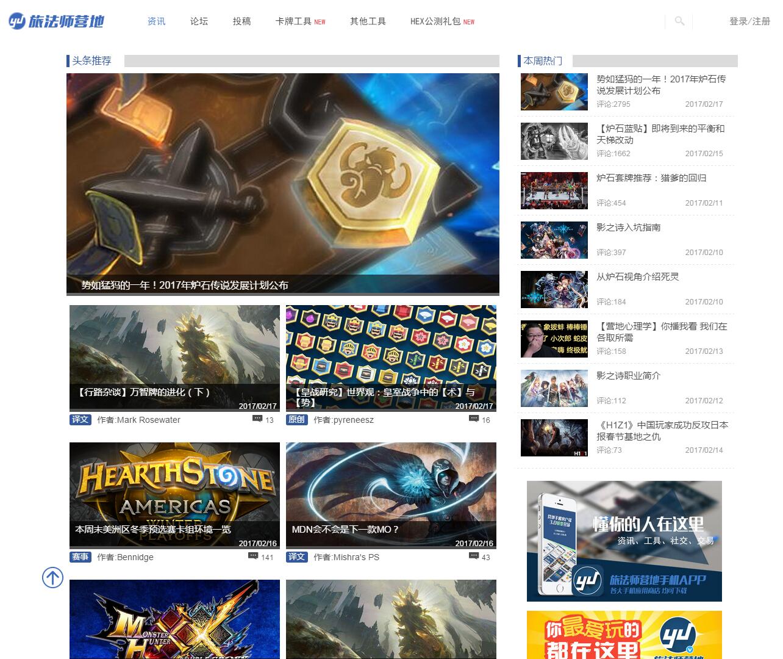
Task: Click 评论:73 comment count
Action: [x=609, y=450]
